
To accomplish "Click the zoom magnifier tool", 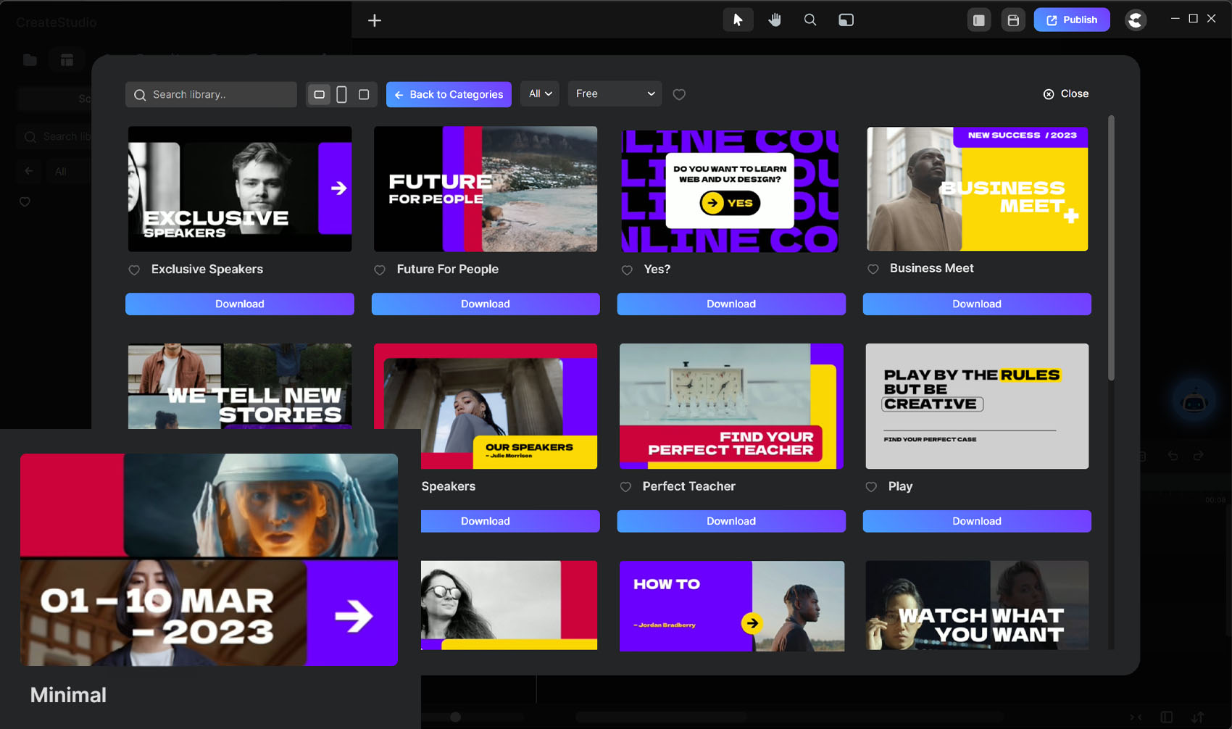I will pyautogui.click(x=810, y=20).
